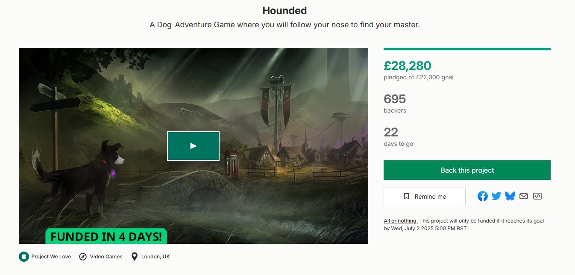Play the Hounded campaign video
This screenshot has width=575, height=275.
[x=193, y=146]
